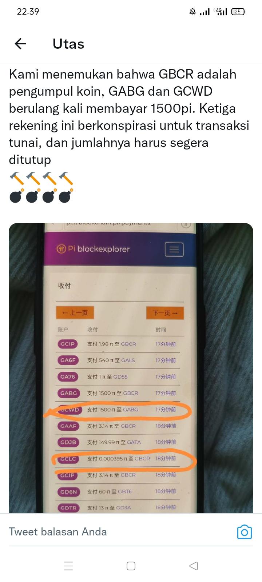Tap the GDJB account badge

pyautogui.click(x=68, y=442)
